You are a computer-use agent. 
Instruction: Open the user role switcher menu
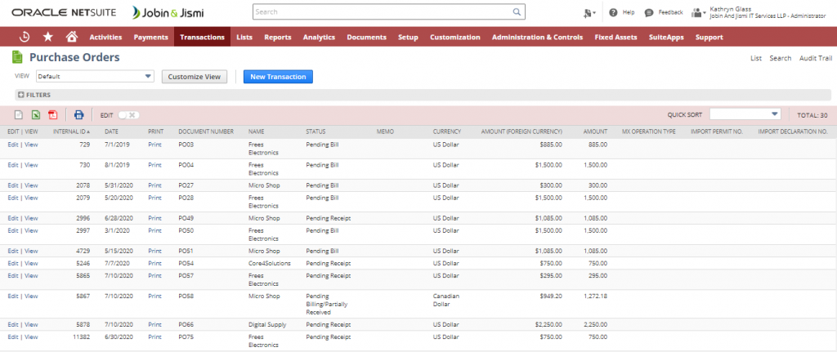pyautogui.click(x=699, y=13)
